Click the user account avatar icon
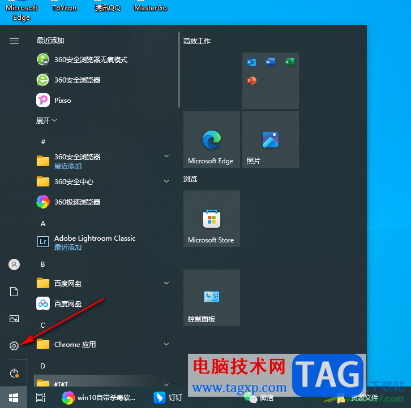The height and width of the screenshot is (408, 411). [x=14, y=264]
